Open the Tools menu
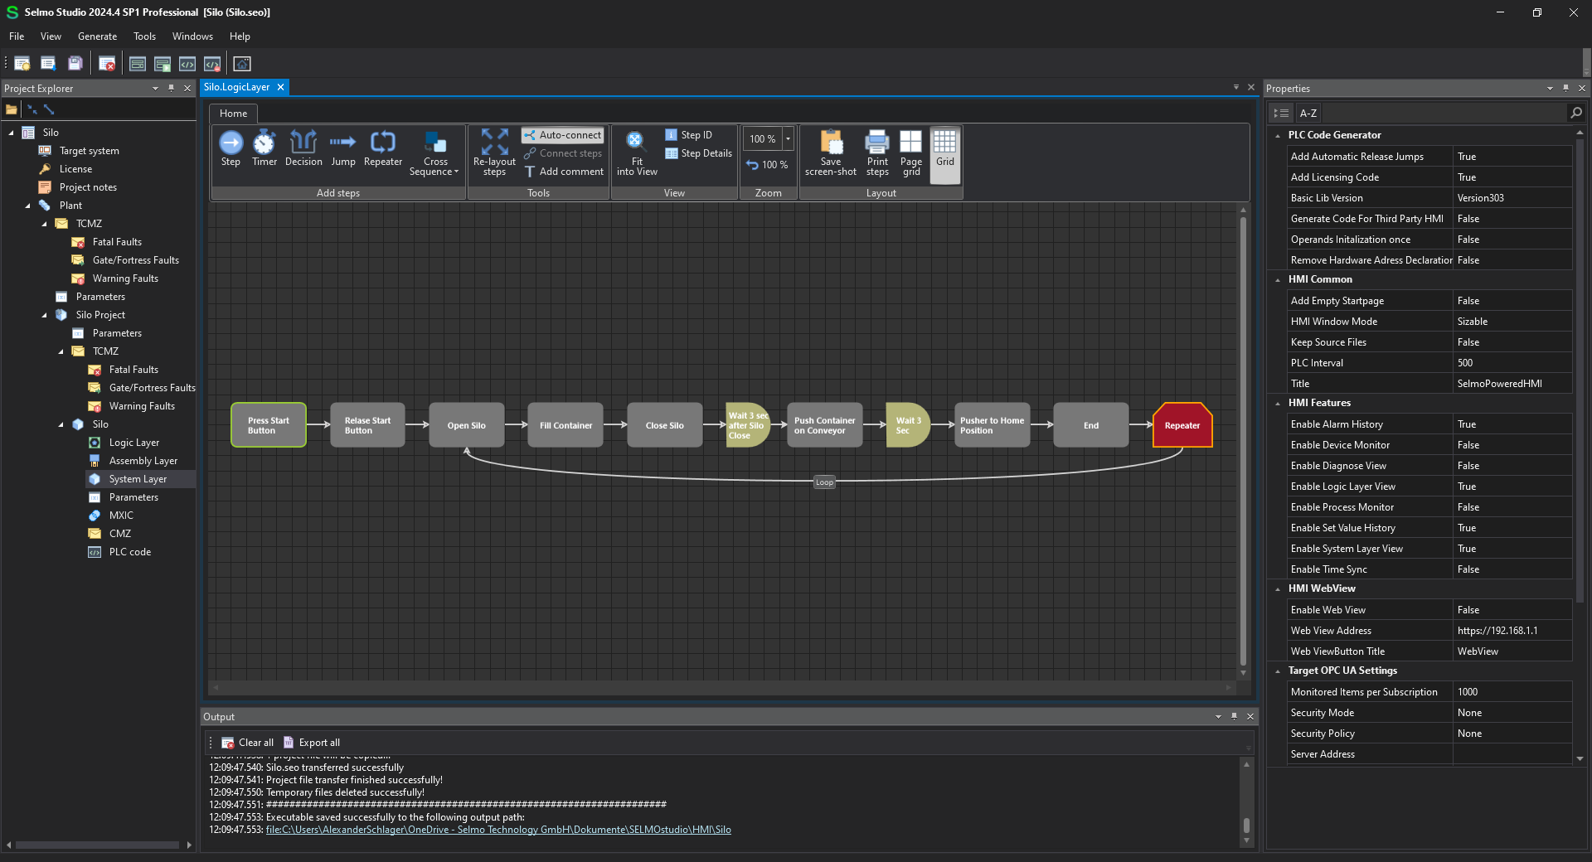Image resolution: width=1592 pixels, height=862 pixels. pos(144,36)
